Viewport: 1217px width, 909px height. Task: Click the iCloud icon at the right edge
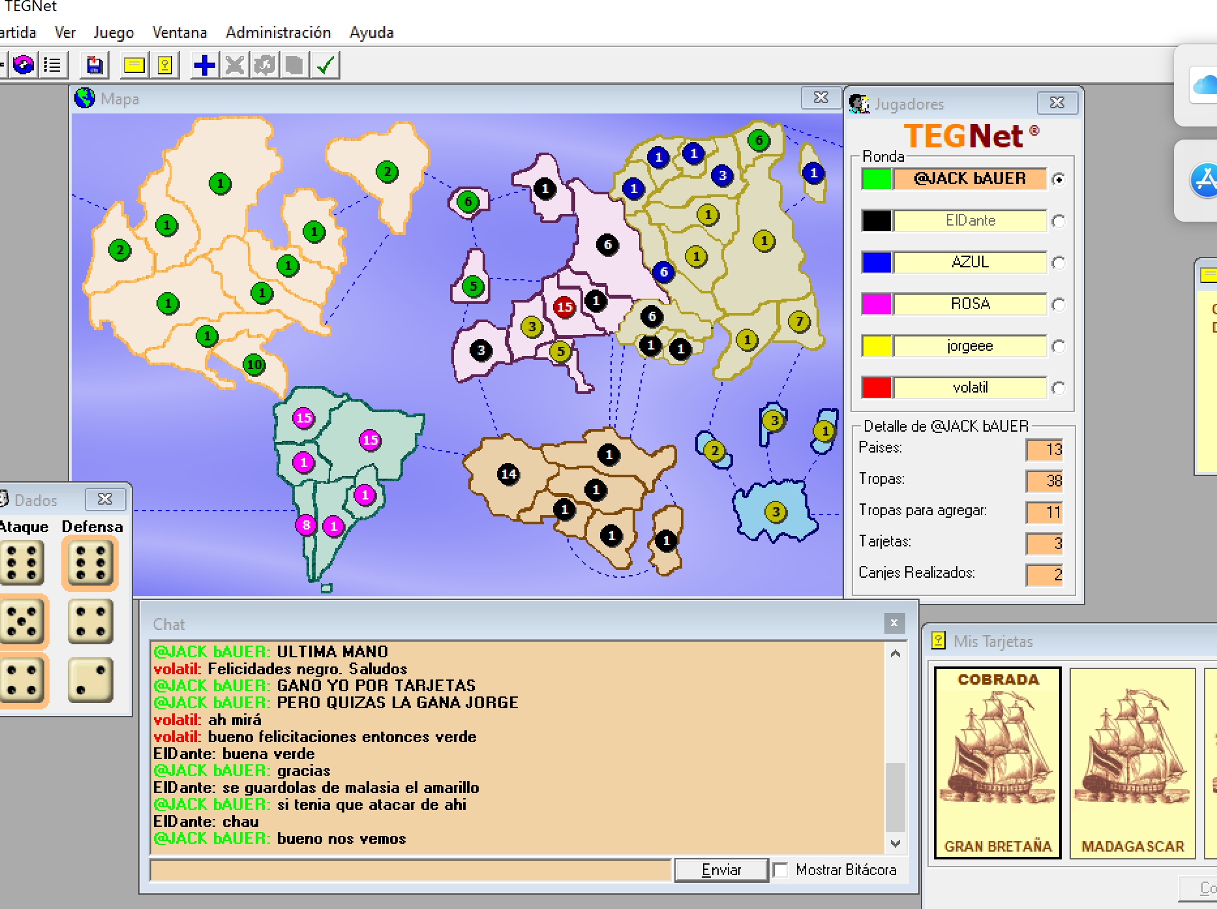(1204, 84)
